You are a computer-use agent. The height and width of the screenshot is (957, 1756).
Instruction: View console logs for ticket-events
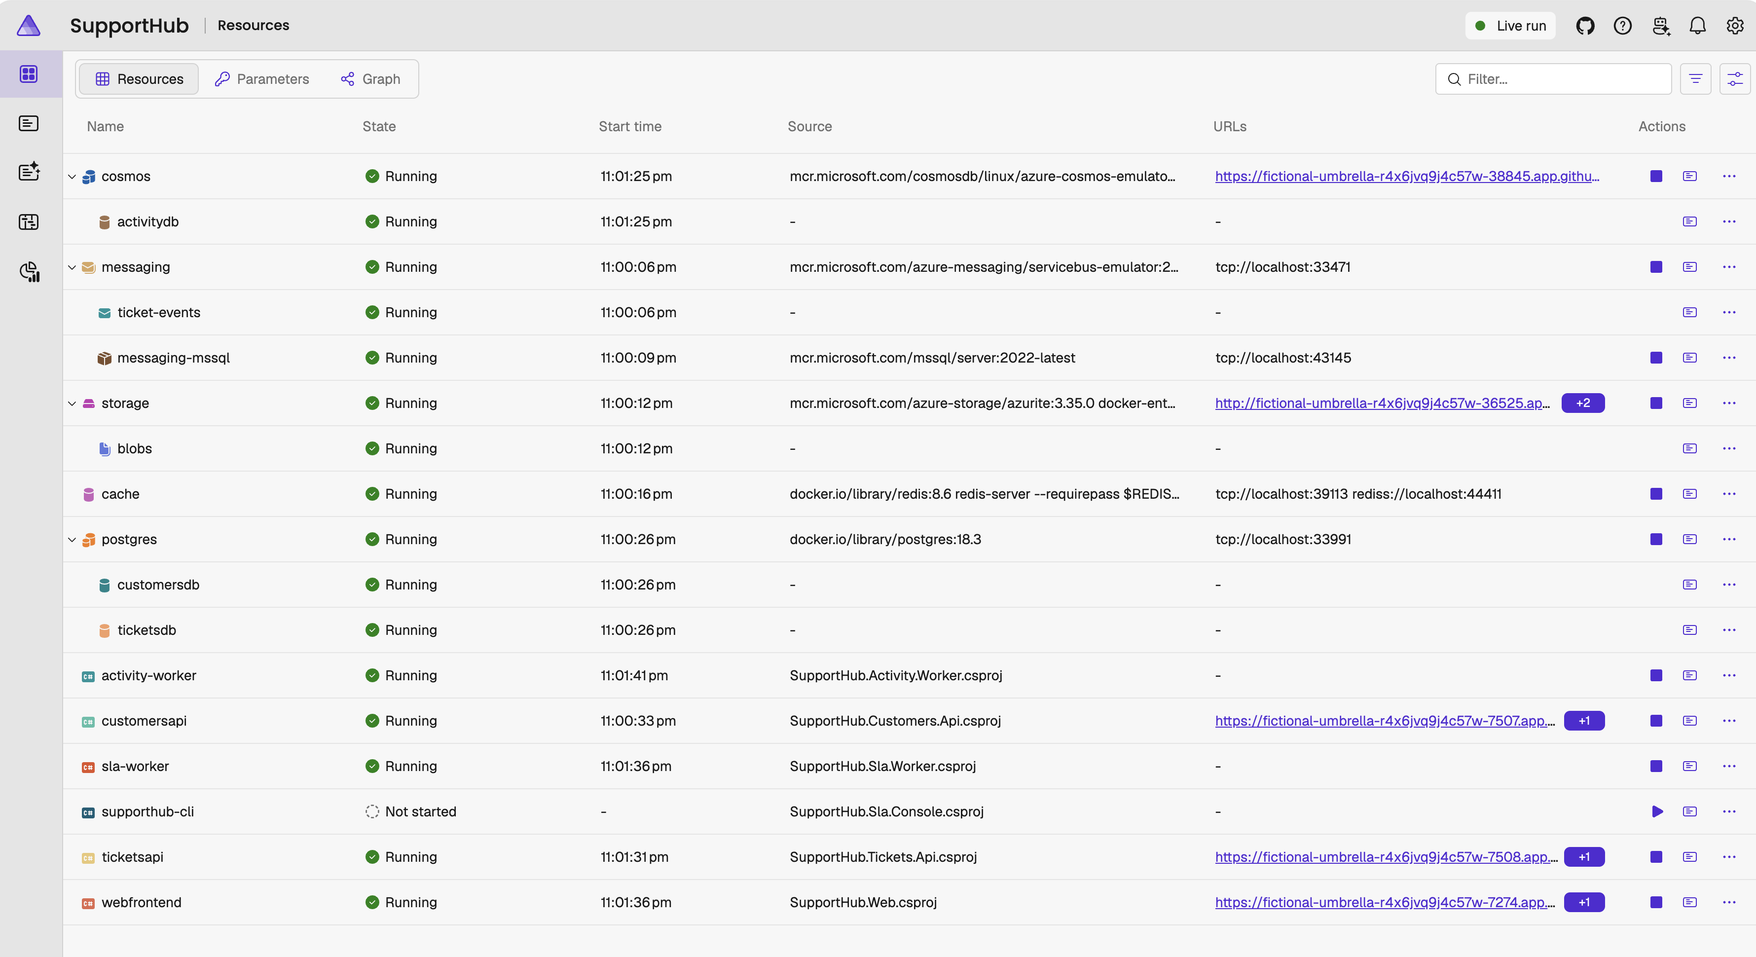[1689, 312]
